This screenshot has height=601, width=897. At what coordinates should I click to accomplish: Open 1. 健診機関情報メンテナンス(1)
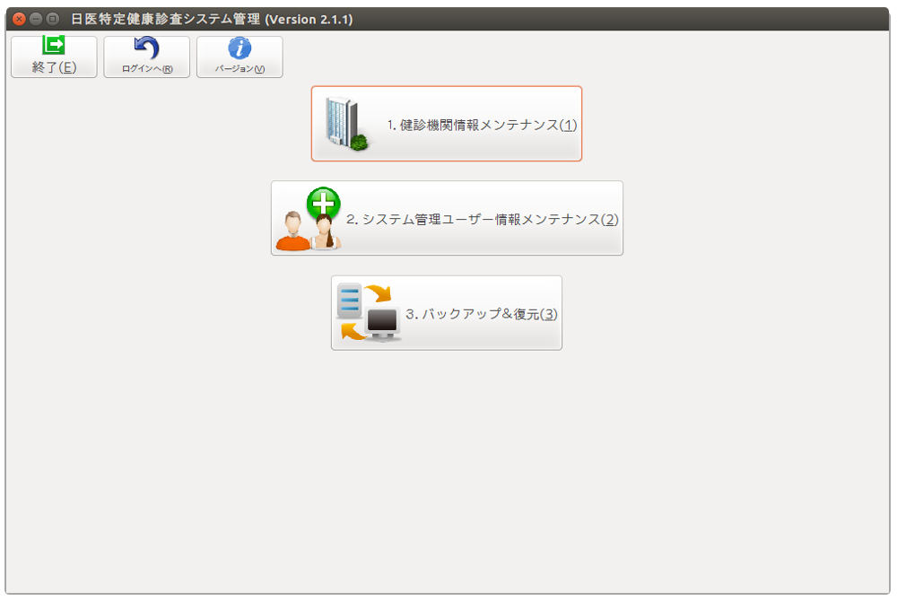[446, 124]
